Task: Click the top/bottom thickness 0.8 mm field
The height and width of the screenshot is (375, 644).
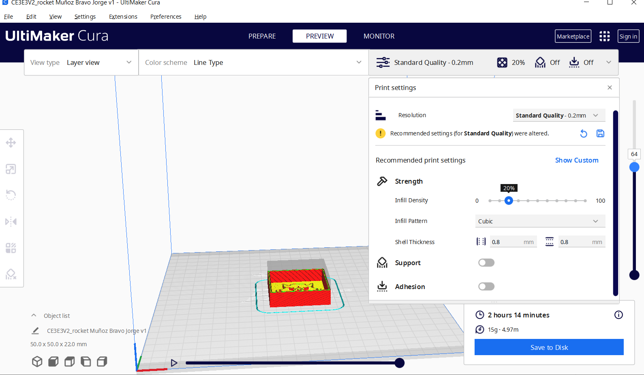Action: click(582, 242)
